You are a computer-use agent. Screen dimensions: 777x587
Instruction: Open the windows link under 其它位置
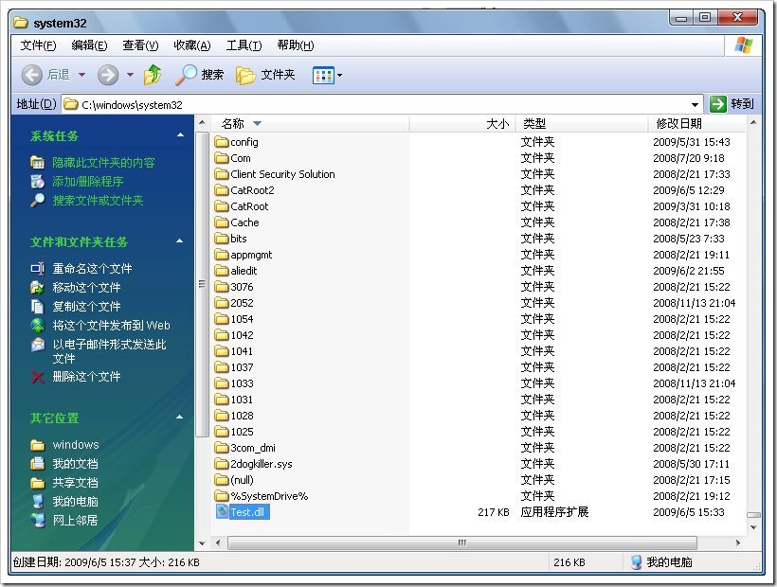pyautogui.click(x=76, y=444)
